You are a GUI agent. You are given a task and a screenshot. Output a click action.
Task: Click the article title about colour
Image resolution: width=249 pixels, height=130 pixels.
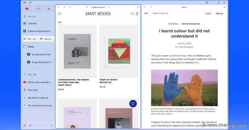184,34
